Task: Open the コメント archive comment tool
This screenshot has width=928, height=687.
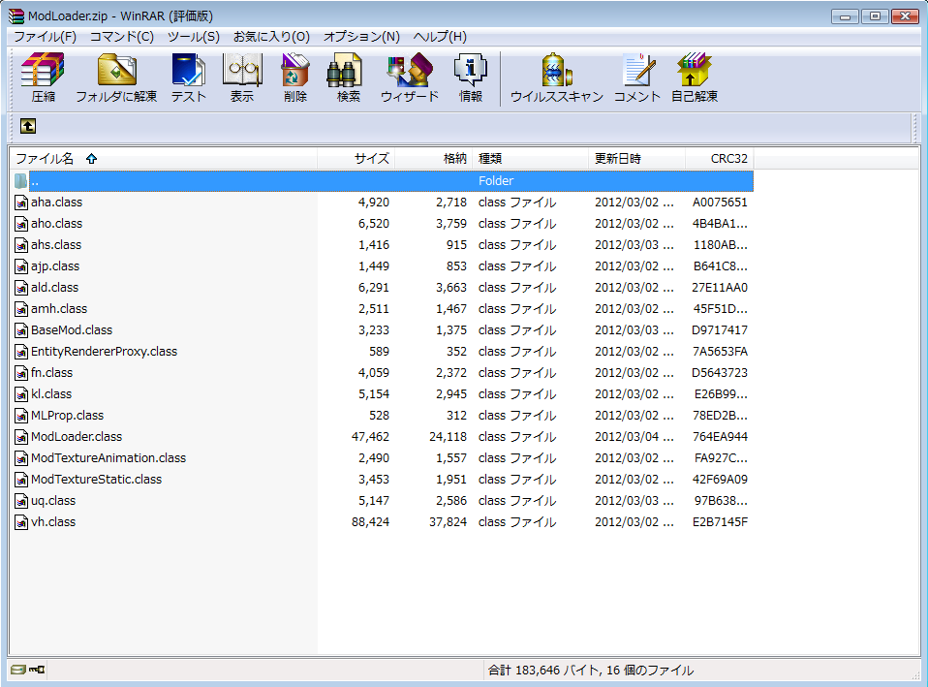Action: pos(637,78)
